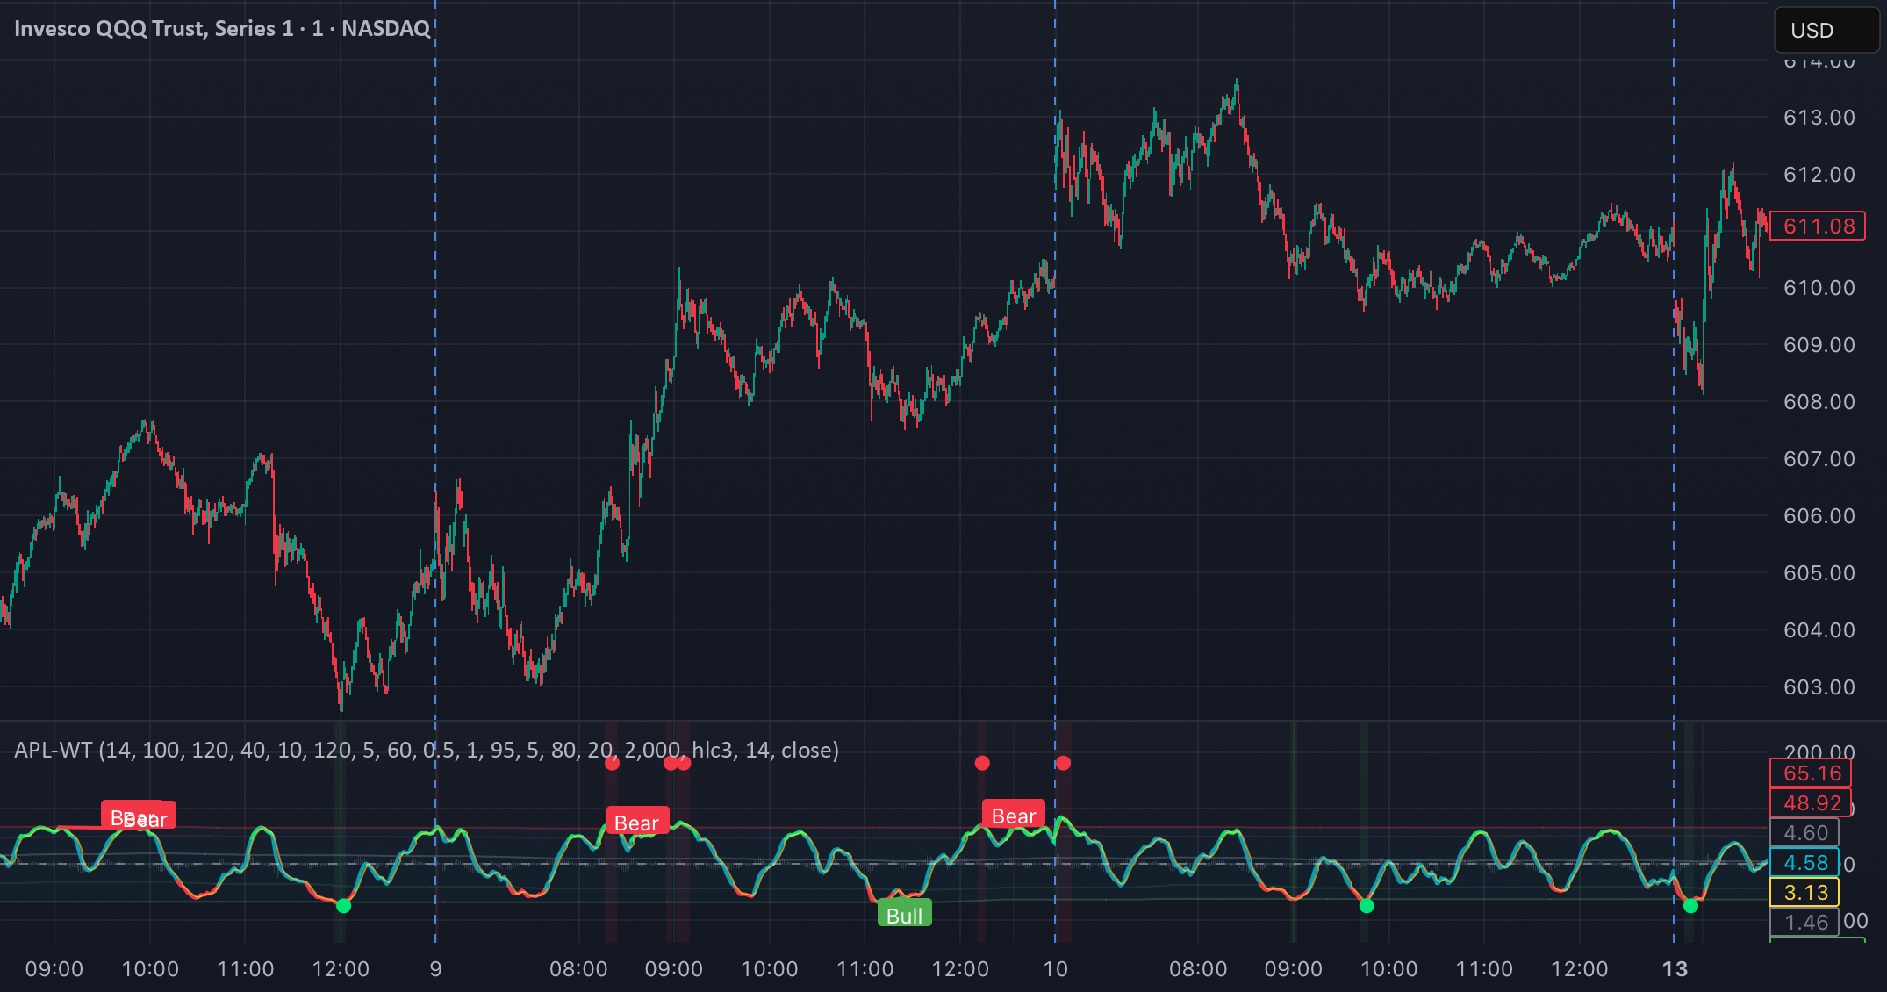This screenshot has height=992, width=1887.
Task: Open the USD currency selector
Action: [1826, 31]
